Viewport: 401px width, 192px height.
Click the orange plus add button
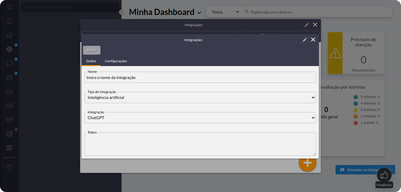tap(308, 163)
